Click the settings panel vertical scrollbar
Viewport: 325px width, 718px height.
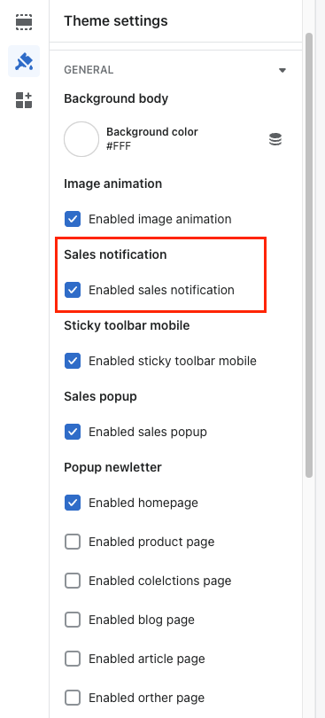[309, 255]
